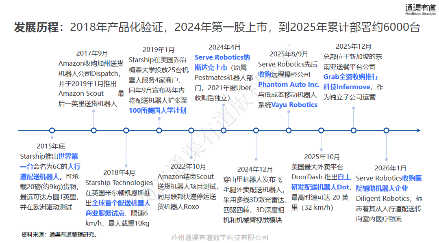Pick the 2026年1月 timeline circle marker
The width and height of the screenshot is (439, 243).
(x=387, y=131)
